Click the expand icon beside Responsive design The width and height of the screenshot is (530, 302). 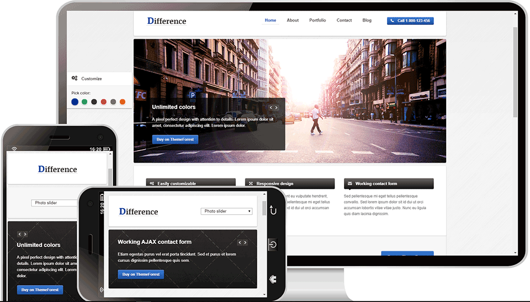coord(251,184)
